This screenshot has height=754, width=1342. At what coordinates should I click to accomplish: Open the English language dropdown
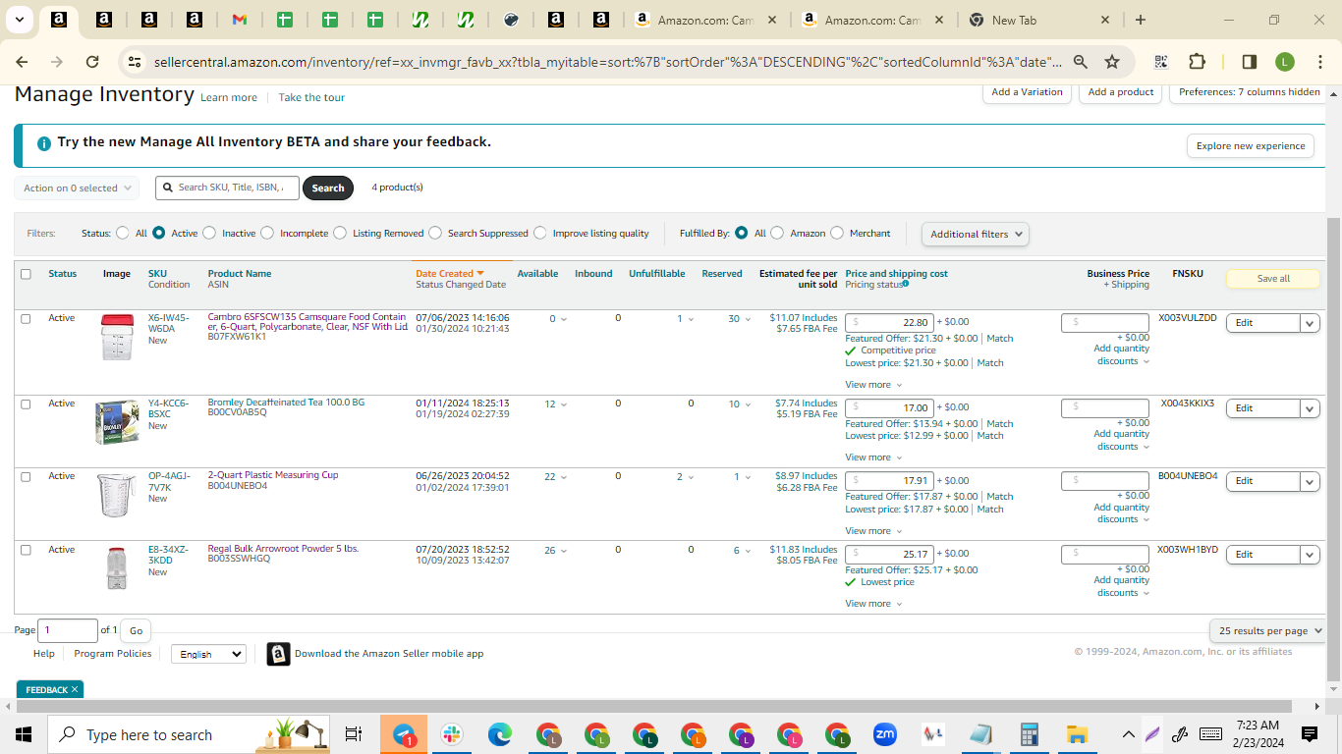(x=208, y=654)
